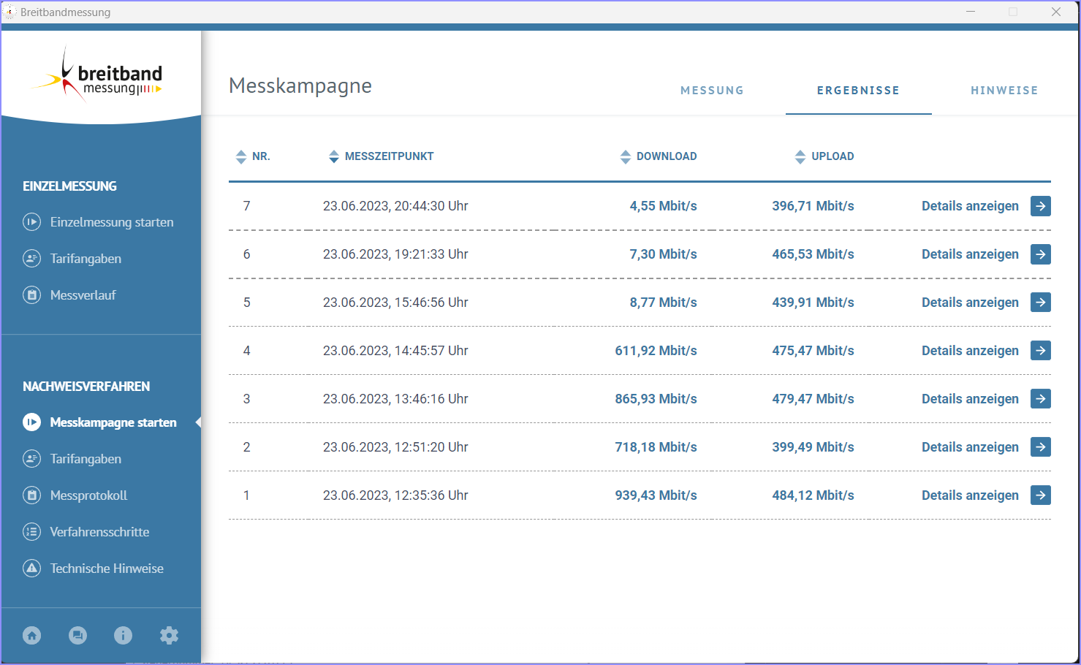Show details link for 12:35:36 measurement
The height and width of the screenshot is (665, 1081).
(x=970, y=495)
